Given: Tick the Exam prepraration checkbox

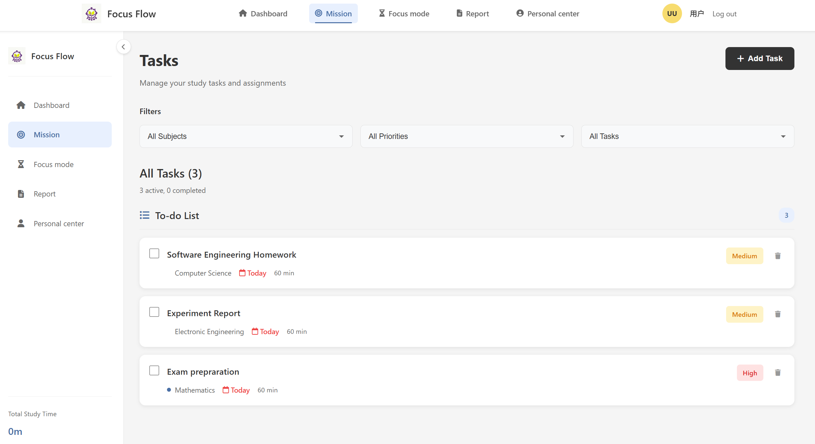Looking at the screenshot, I should (x=154, y=371).
